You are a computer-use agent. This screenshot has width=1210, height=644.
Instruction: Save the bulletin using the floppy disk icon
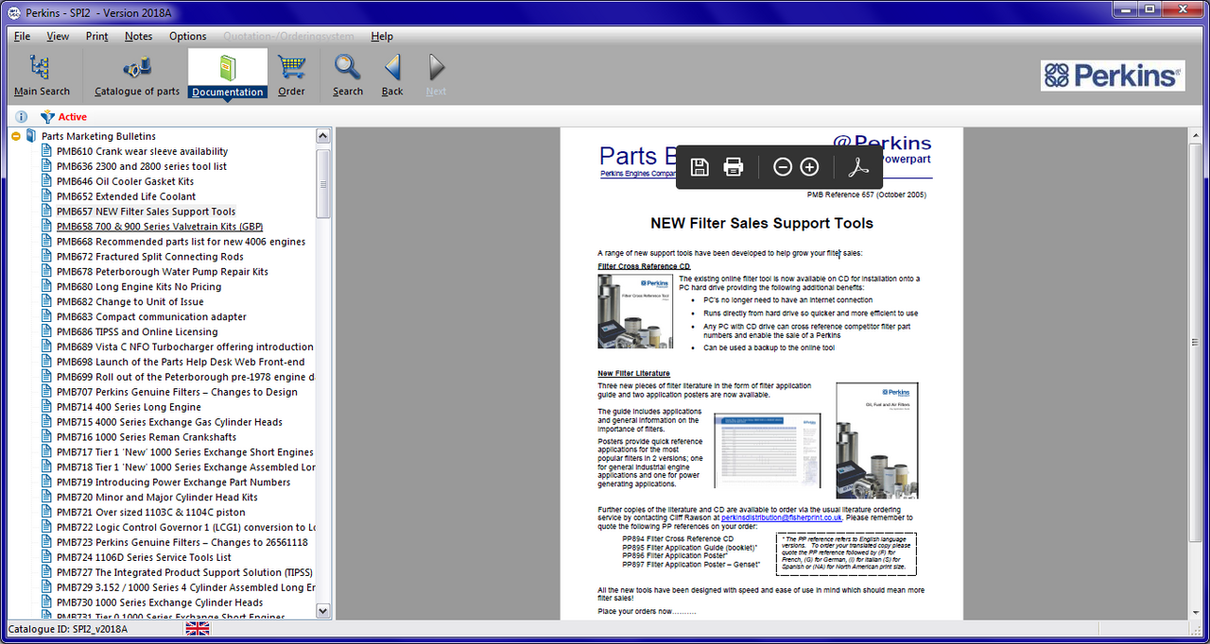coord(700,166)
